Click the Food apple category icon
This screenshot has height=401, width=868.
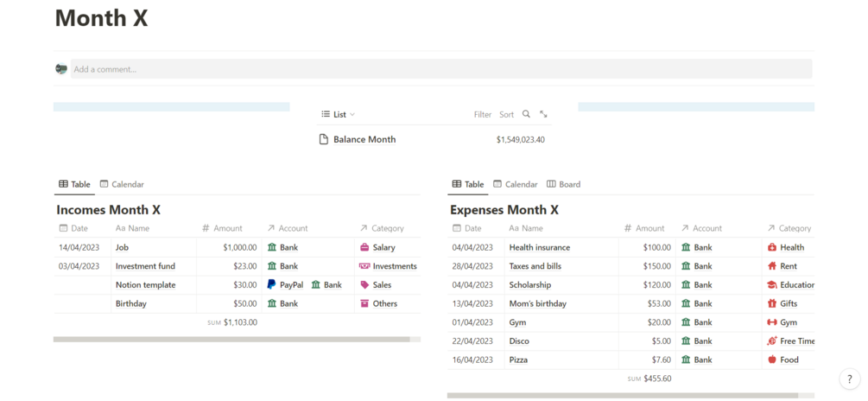tap(772, 360)
